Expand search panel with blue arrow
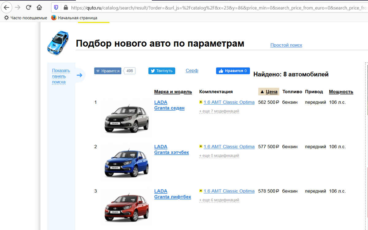Viewport: 368px width, 230px height. (79, 75)
